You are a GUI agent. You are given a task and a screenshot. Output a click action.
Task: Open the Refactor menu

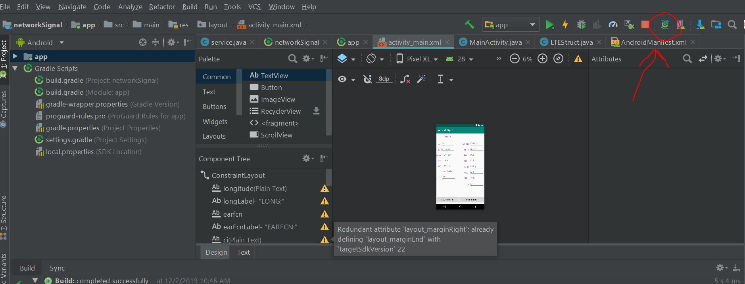coord(162,7)
